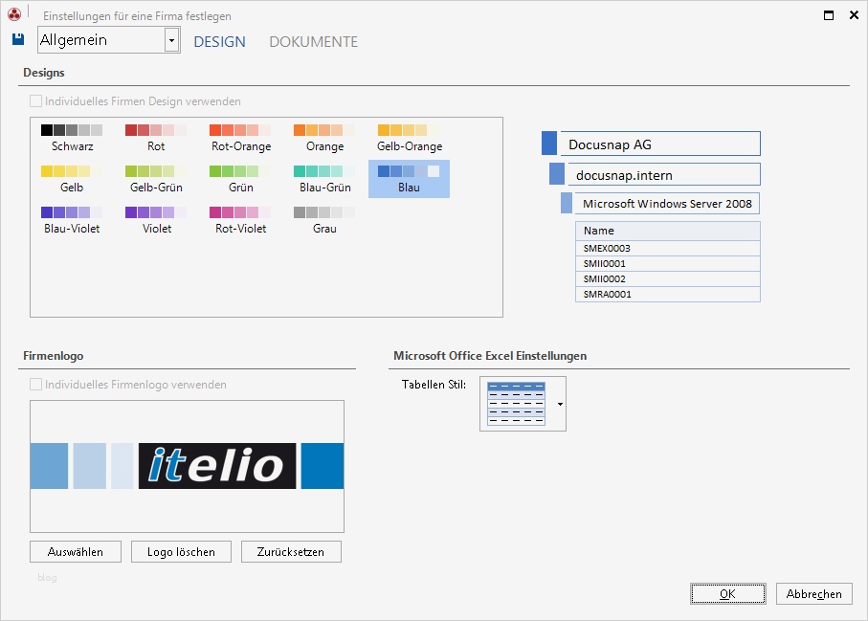Select the Rot-Orange color design
868x621 pixels.
pos(241,138)
